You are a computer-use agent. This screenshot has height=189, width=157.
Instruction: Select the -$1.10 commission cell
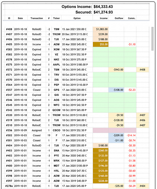pos(130,44)
